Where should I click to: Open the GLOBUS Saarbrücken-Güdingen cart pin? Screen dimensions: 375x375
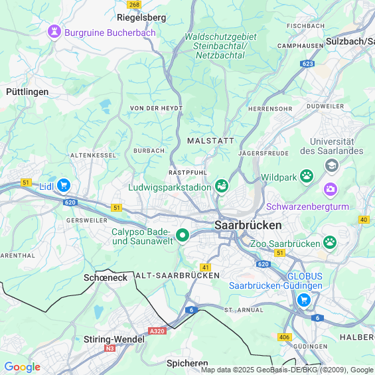304,301
